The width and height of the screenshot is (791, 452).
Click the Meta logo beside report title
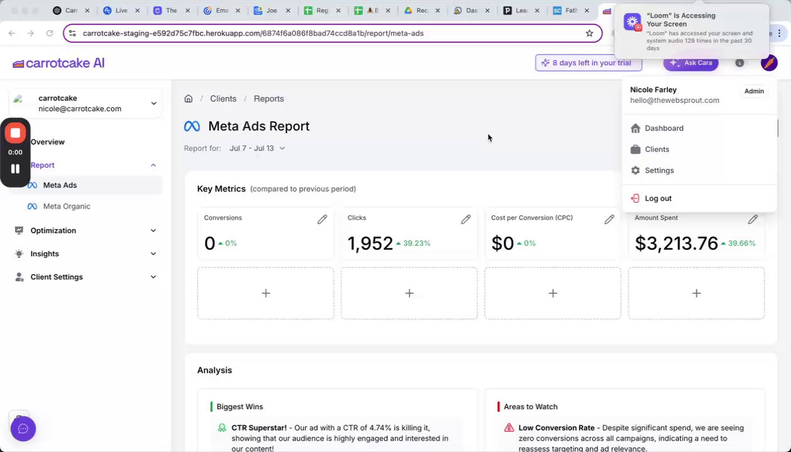click(x=192, y=126)
